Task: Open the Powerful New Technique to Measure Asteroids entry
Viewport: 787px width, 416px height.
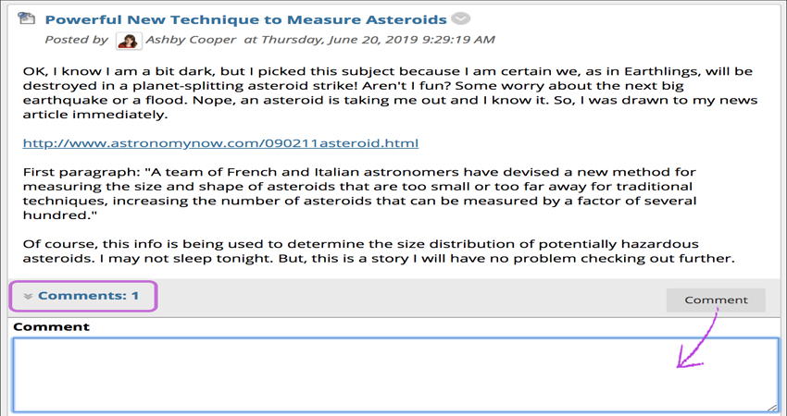Action: click(x=245, y=19)
